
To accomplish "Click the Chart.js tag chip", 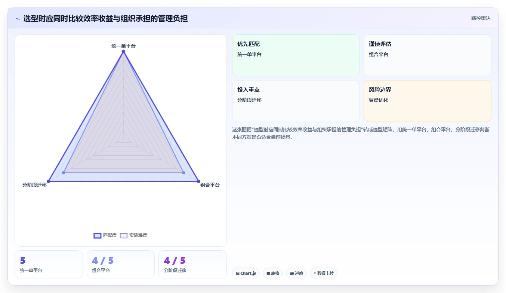I will [x=246, y=273].
